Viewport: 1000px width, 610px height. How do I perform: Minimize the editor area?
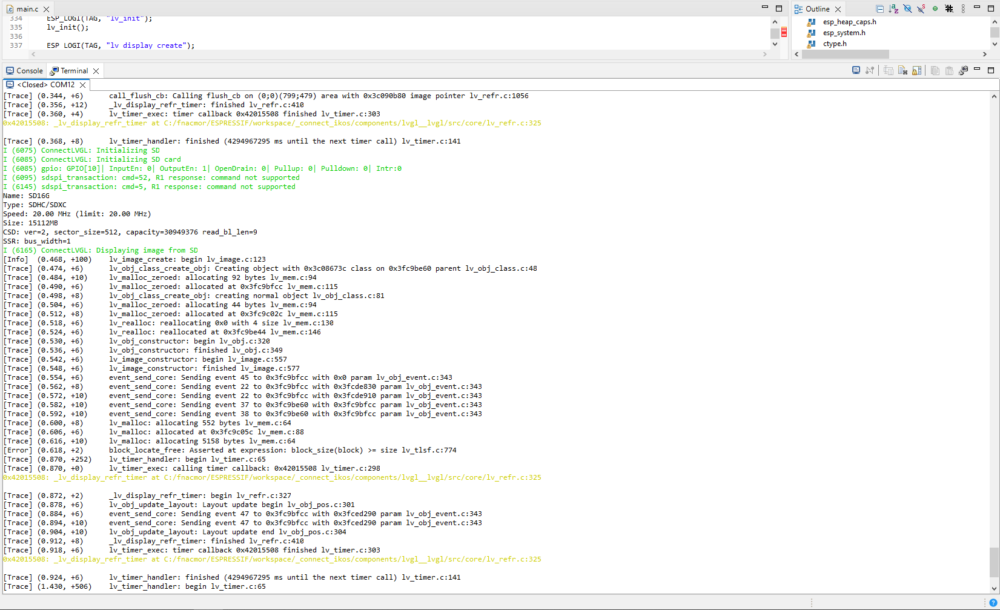(765, 8)
